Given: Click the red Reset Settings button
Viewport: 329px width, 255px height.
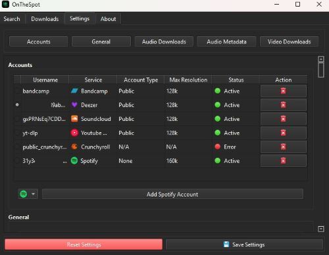Looking at the screenshot, I should click(x=84, y=244).
